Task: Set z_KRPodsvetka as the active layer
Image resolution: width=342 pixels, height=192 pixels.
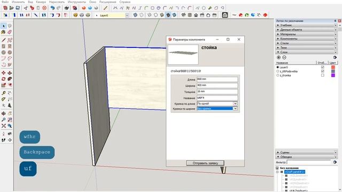Action: 278,71
